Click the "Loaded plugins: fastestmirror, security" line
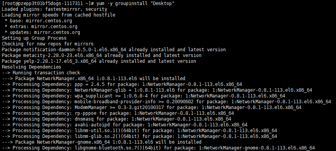The width and height of the screenshot is (336, 151). tap(54, 9)
